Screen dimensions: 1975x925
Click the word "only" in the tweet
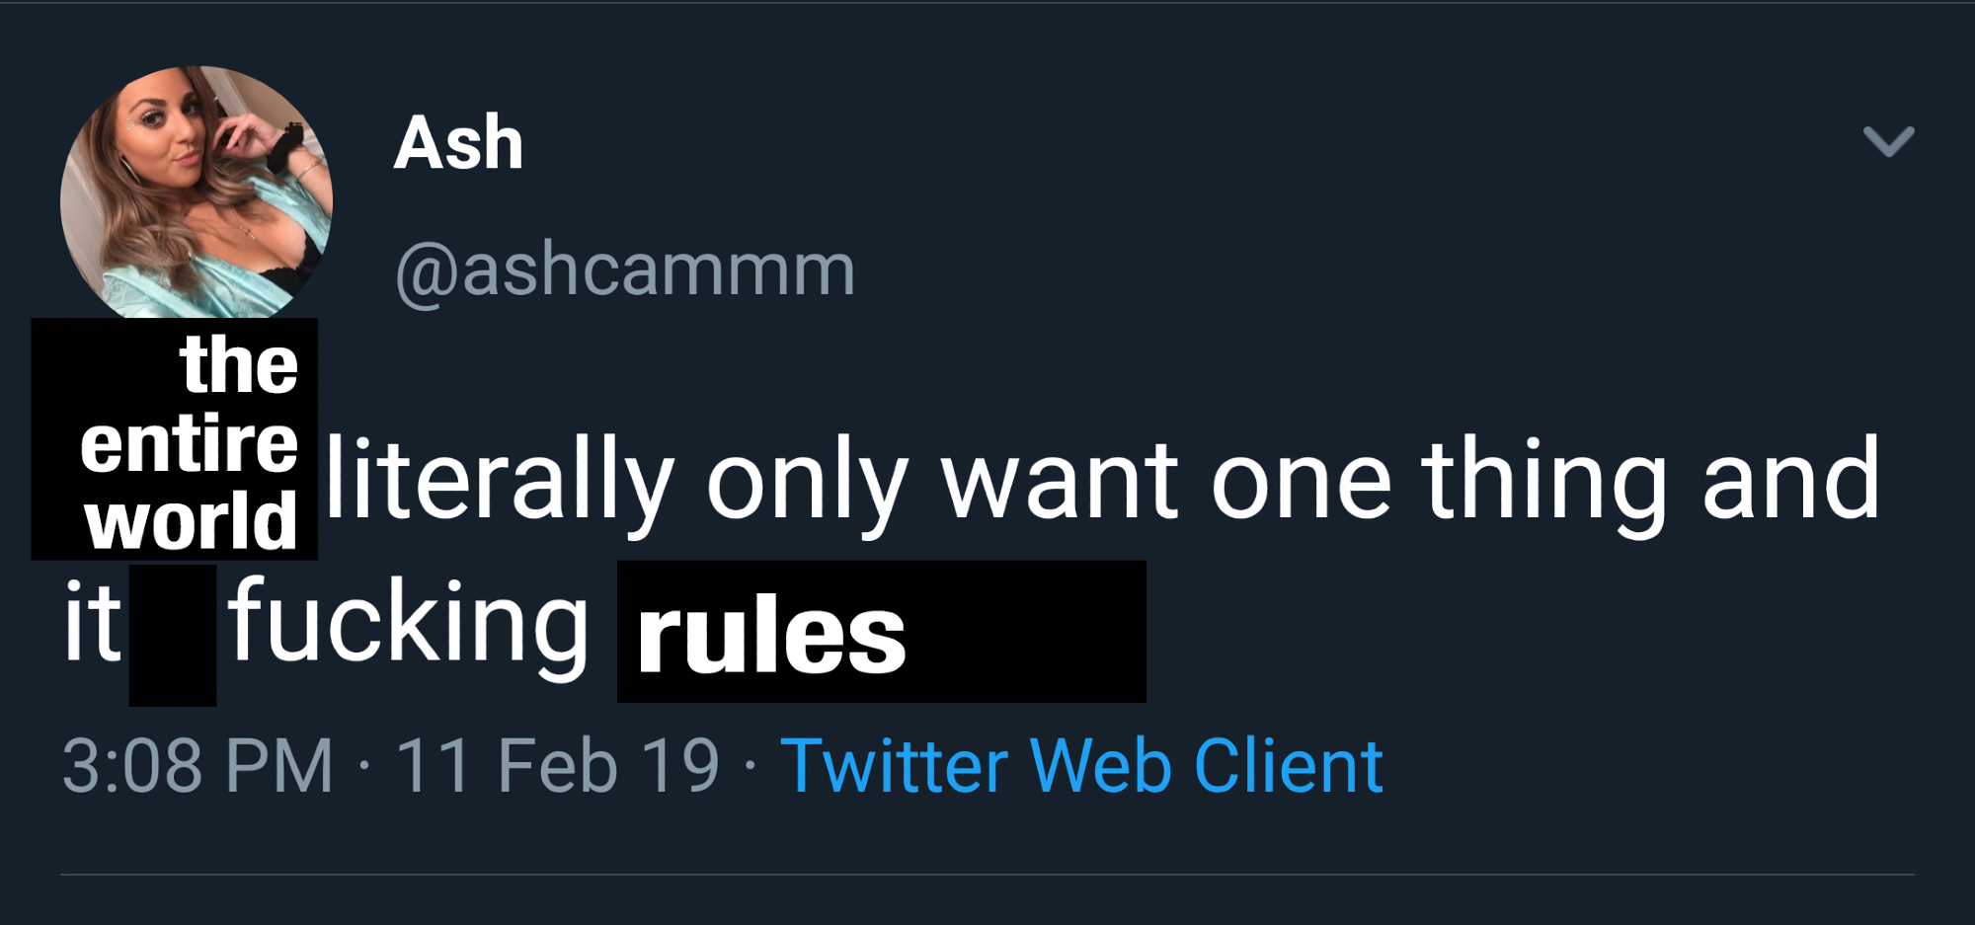click(x=807, y=481)
